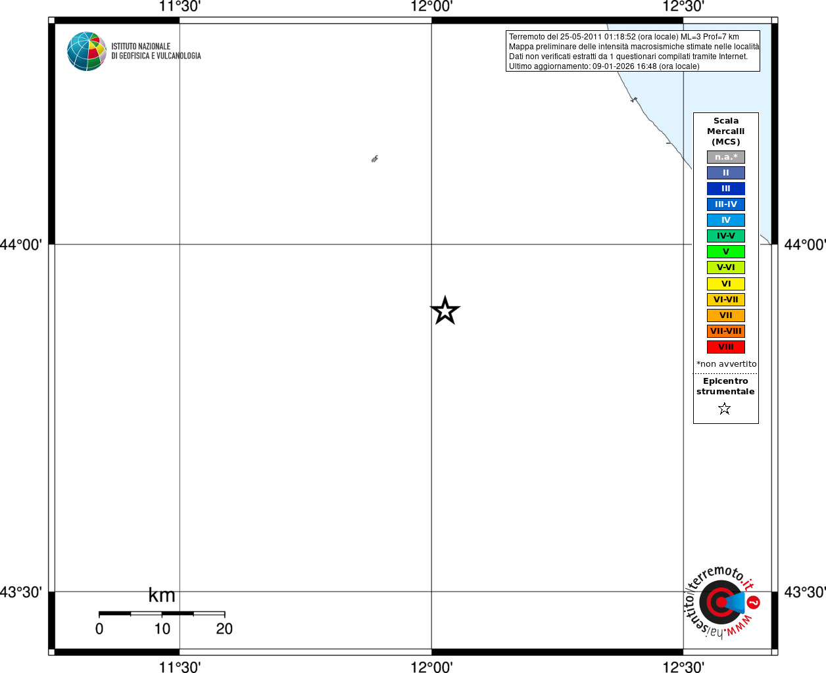The width and height of the screenshot is (826, 673).
Task: Select the II intensity swatch
Action: (726, 173)
